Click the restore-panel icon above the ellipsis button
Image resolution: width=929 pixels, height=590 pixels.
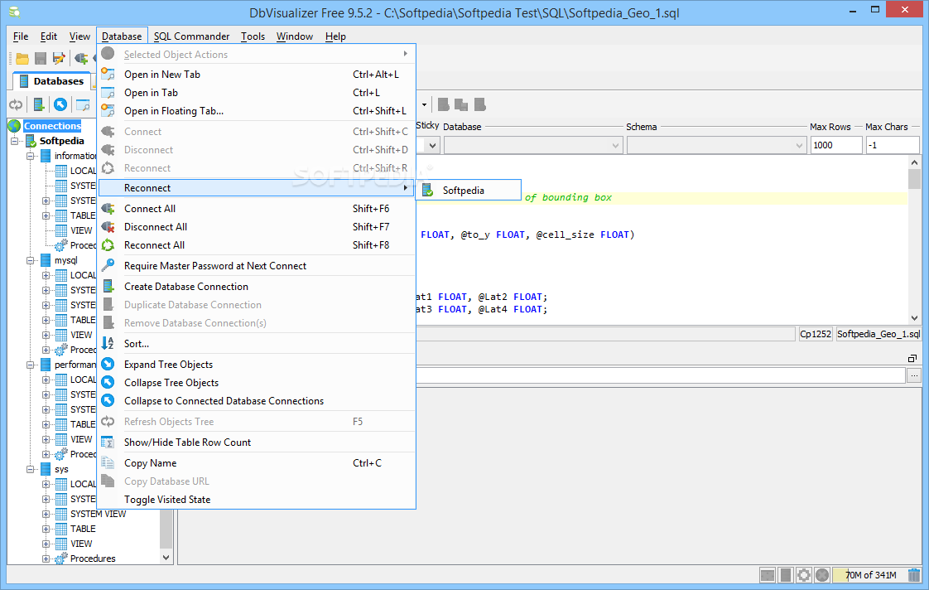(x=912, y=358)
